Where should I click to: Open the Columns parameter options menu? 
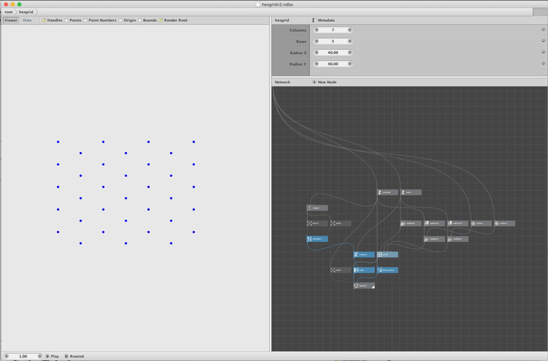[543, 30]
